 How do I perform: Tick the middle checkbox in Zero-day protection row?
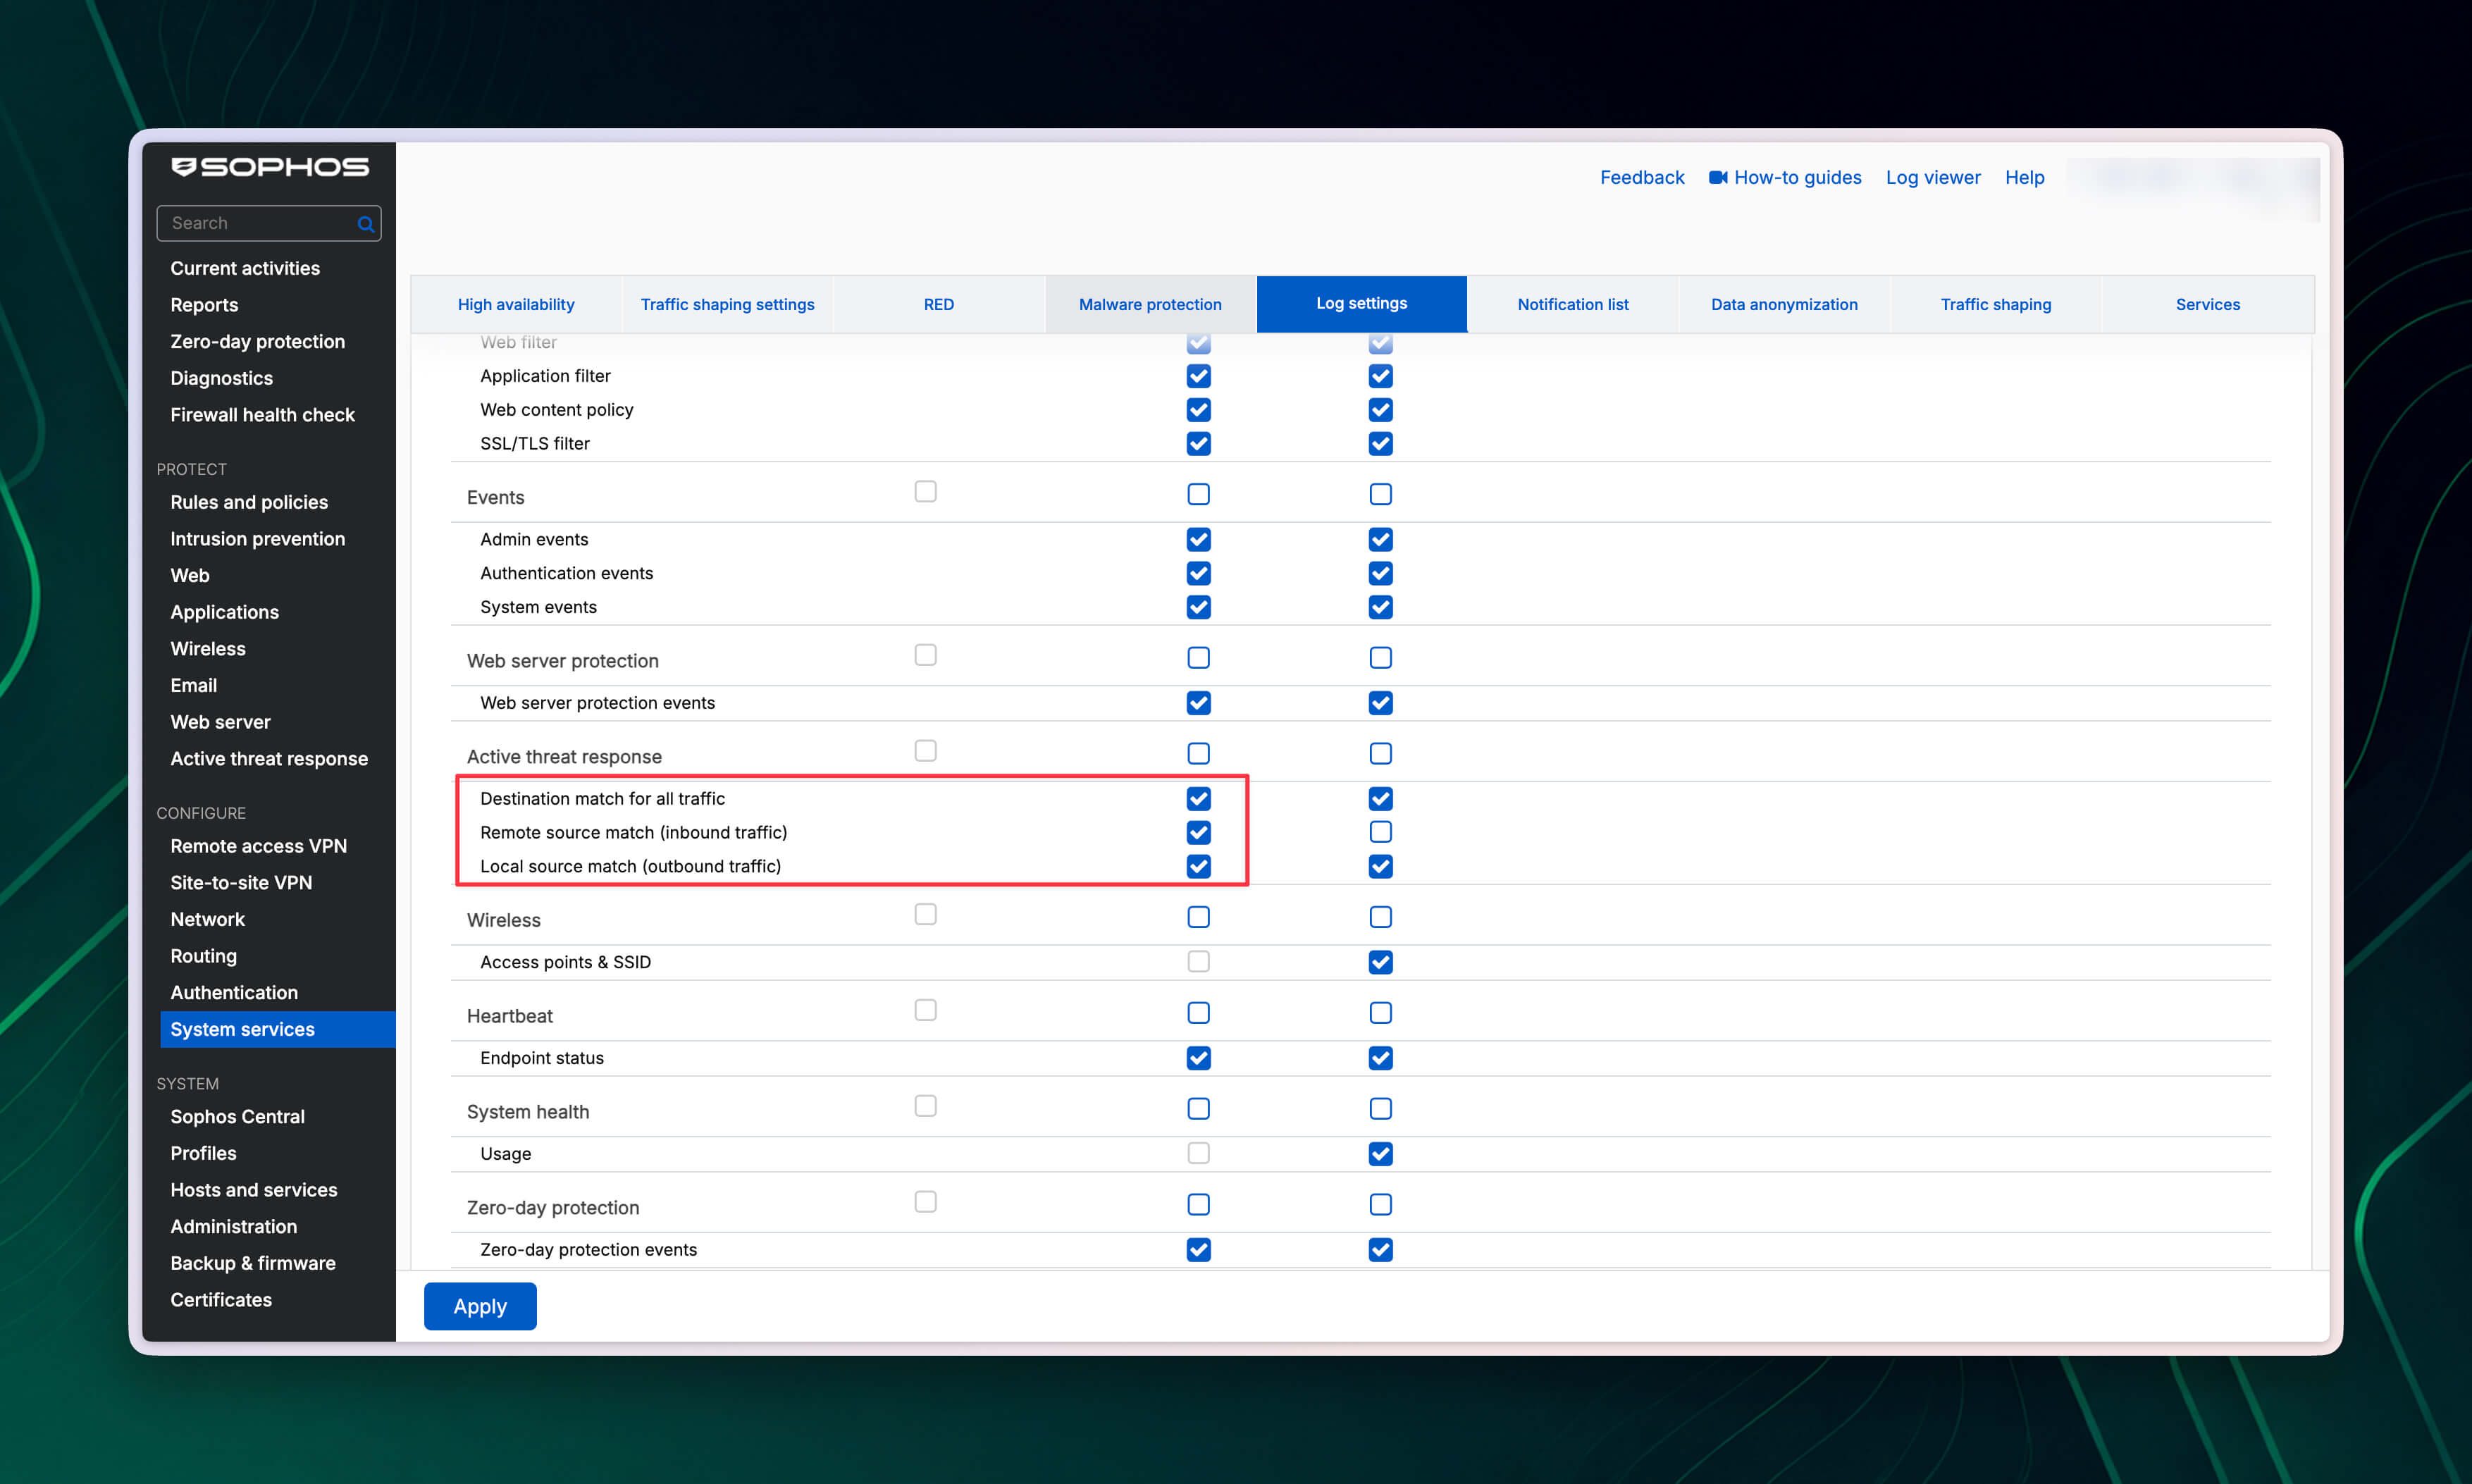tap(1199, 1204)
